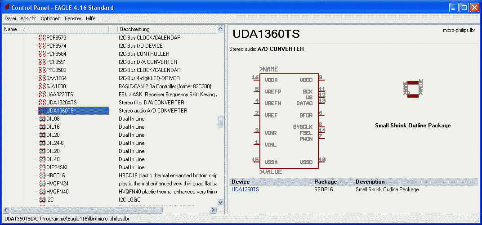Click the package icon beside DIL20

(x=43, y=135)
